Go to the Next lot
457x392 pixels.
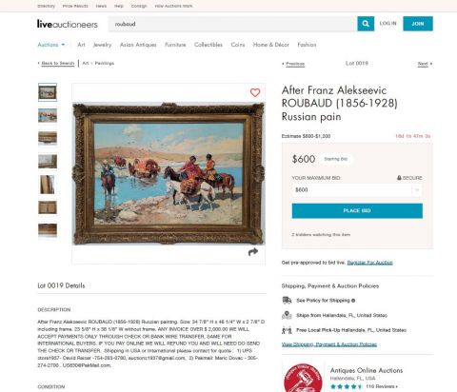click(x=425, y=64)
